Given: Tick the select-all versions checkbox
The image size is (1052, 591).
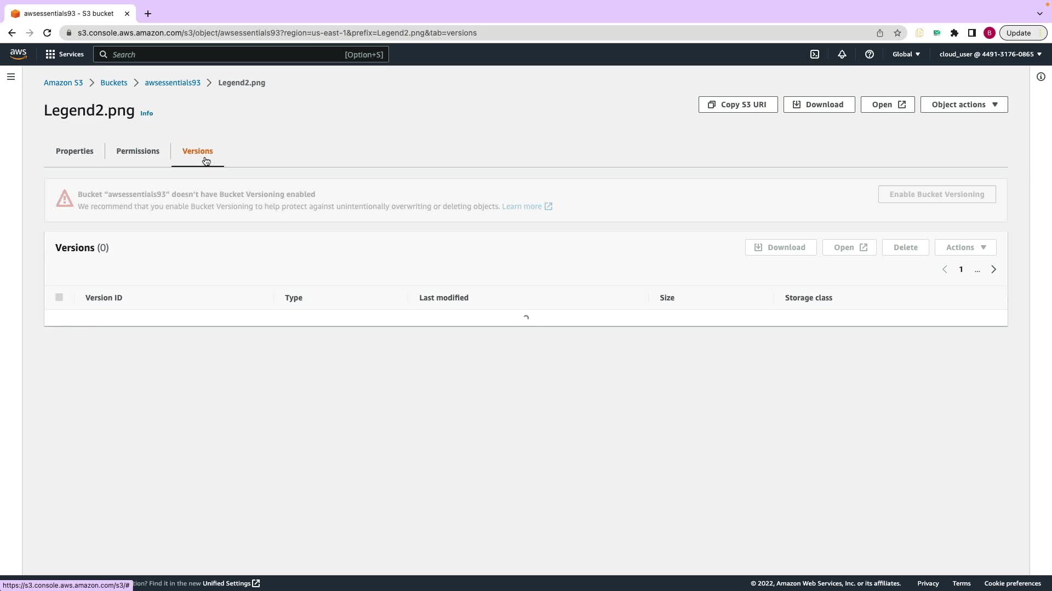Looking at the screenshot, I should coord(59,297).
